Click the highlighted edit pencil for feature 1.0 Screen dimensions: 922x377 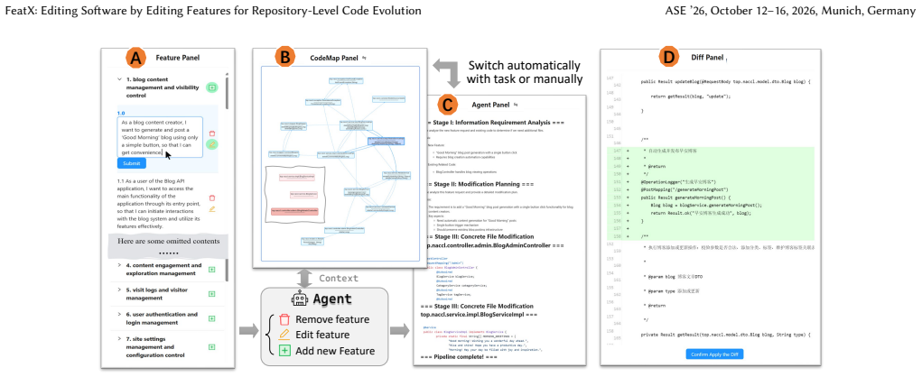click(212, 144)
